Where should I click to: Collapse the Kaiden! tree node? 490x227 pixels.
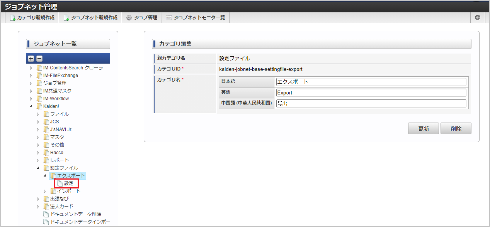click(x=31, y=106)
